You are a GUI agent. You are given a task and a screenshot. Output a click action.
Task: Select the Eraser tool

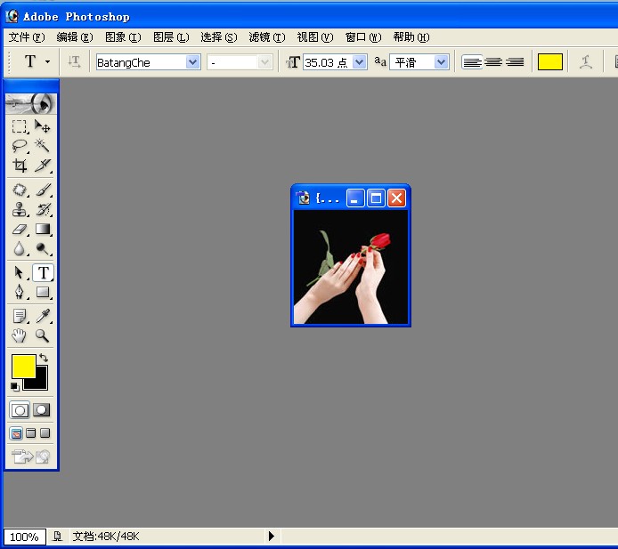tap(20, 230)
